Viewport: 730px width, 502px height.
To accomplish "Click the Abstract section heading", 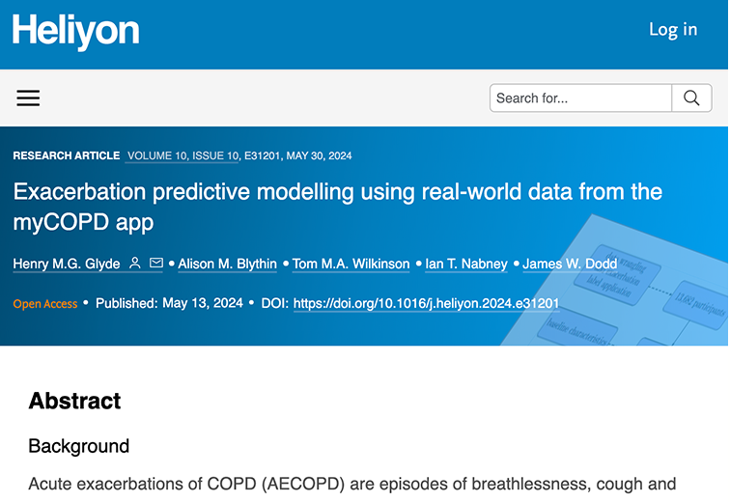I will 74,401.
